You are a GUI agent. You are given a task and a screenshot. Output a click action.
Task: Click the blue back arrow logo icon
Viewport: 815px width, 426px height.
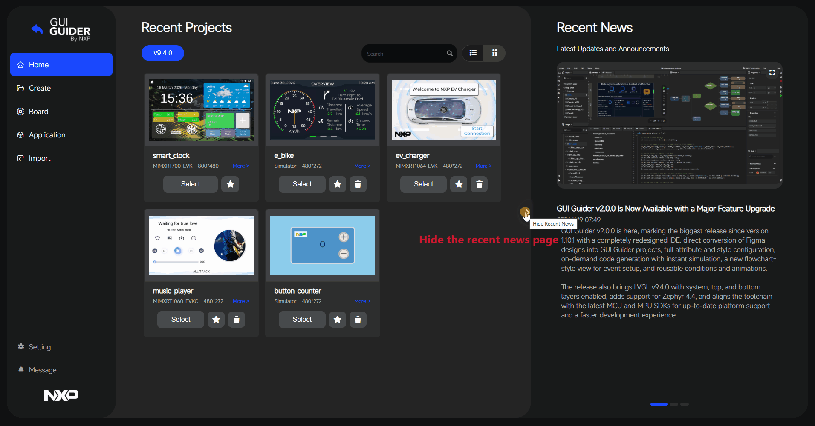(37, 29)
